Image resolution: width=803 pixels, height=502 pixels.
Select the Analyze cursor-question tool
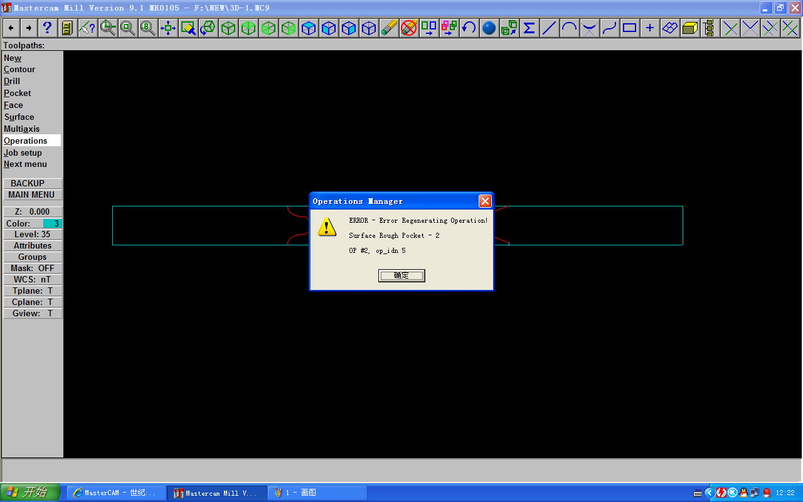pos(88,28)
